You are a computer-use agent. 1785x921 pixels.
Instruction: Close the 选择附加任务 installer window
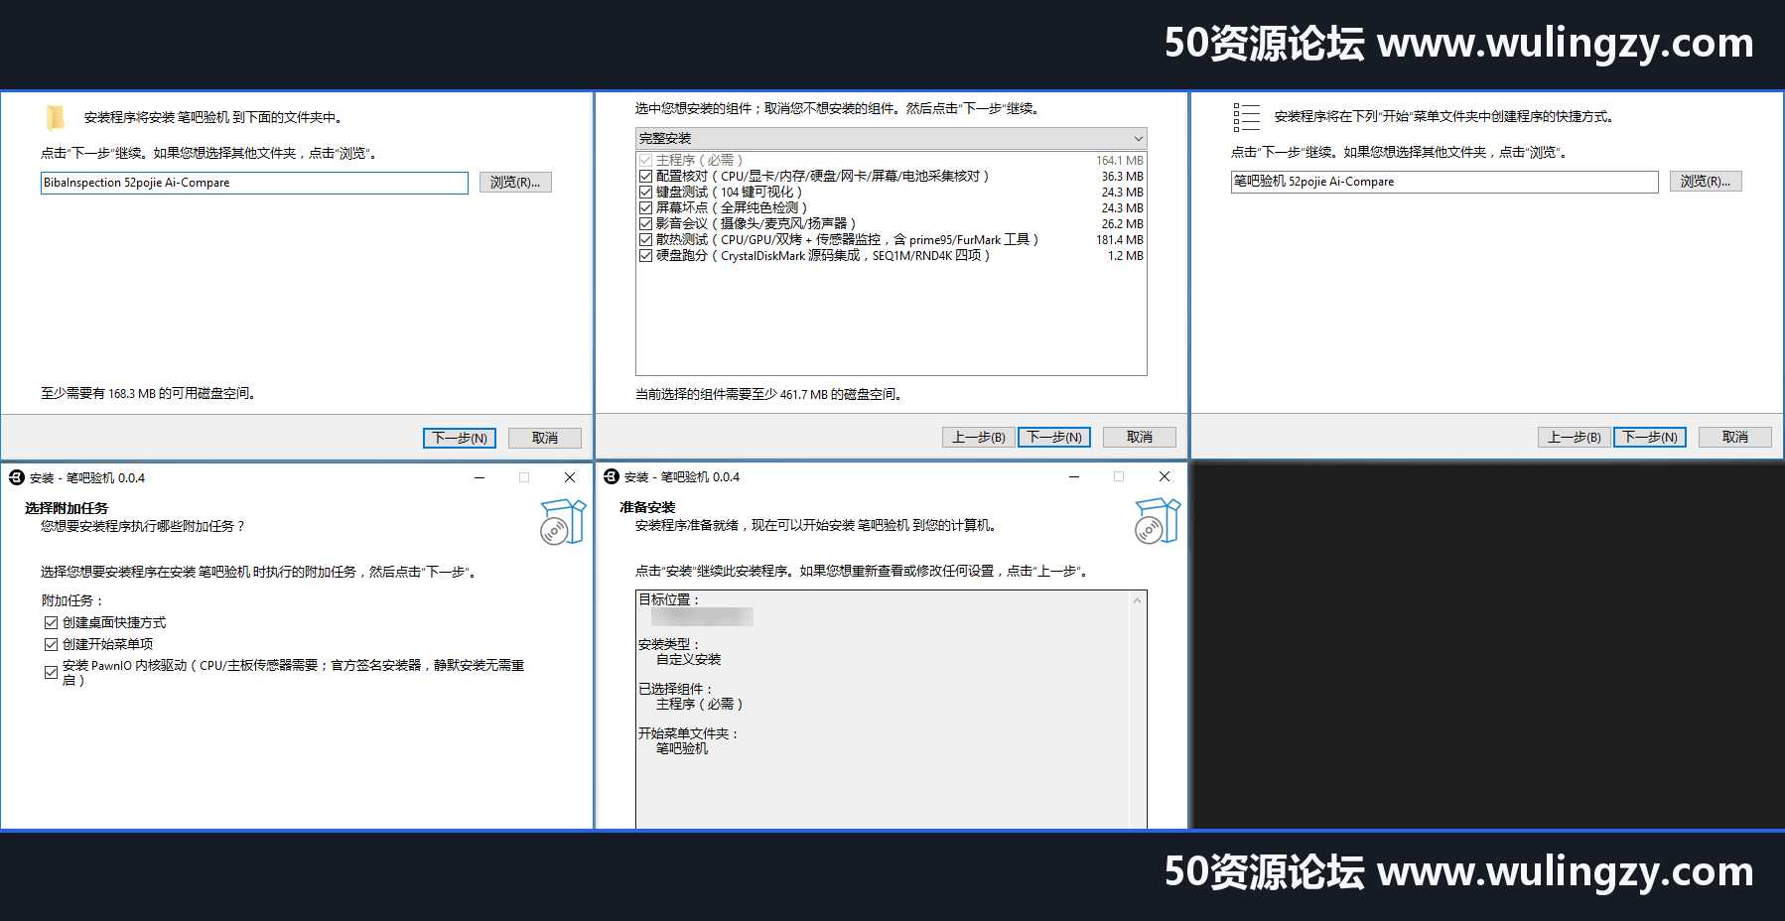click(x=570, y=477)
